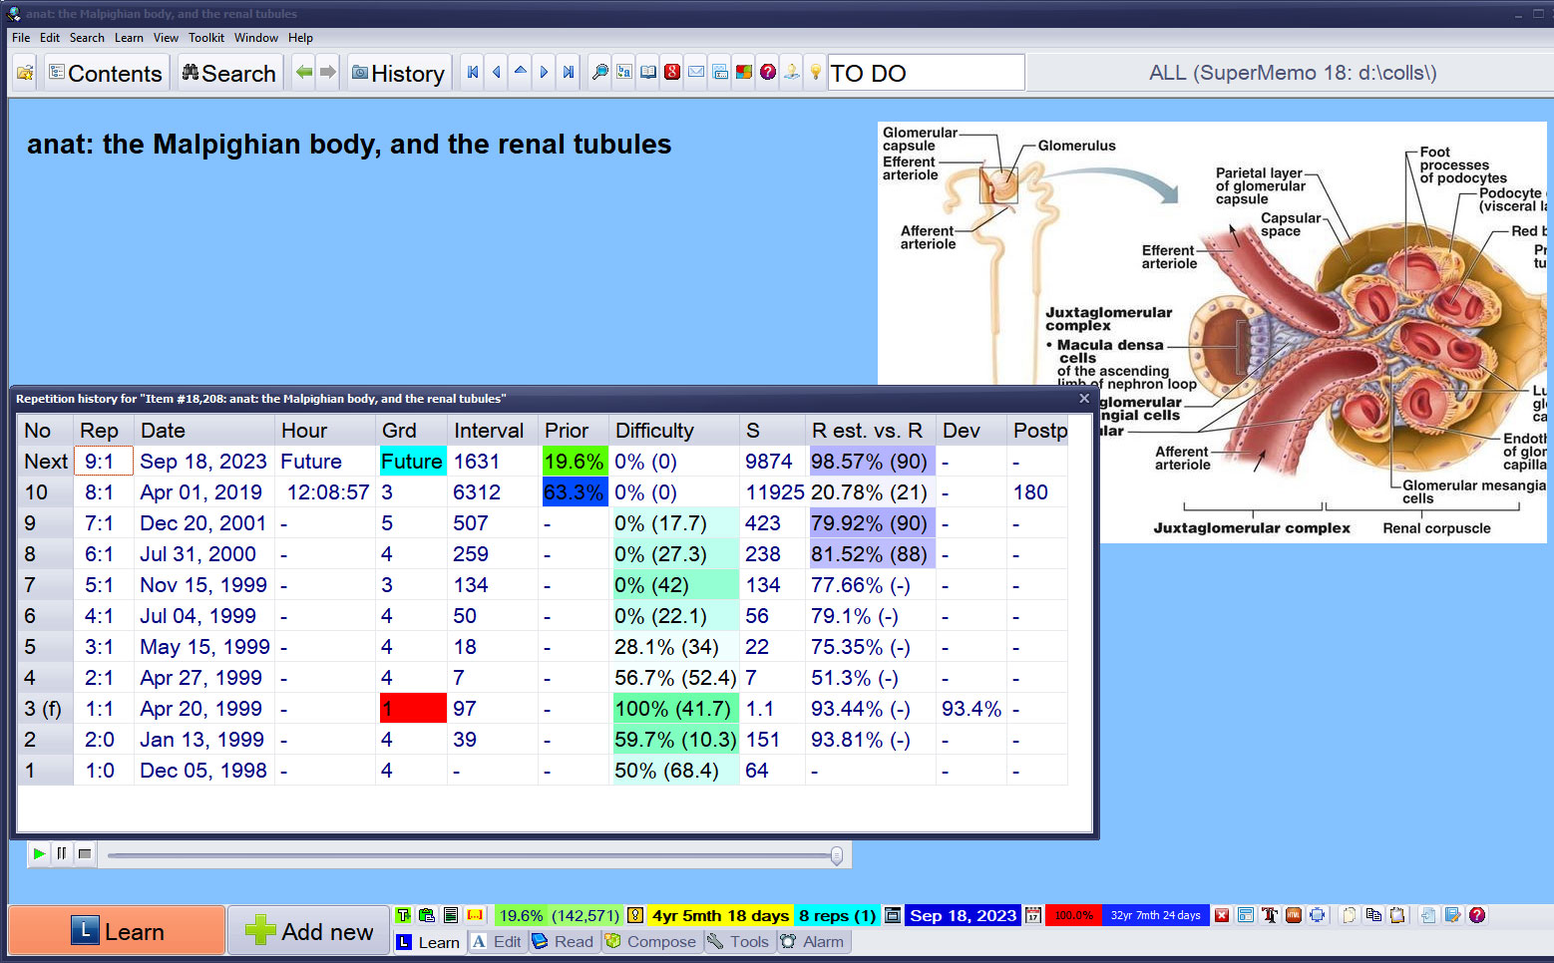Viewport: 1554px width, 963px height.
Task: Click the playback slider handle
Action: tap(837, 855)
